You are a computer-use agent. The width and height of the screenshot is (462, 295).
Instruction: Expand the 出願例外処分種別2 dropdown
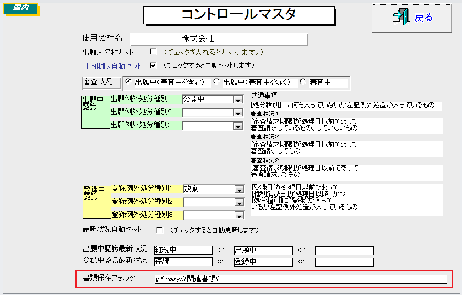point(237,113)
